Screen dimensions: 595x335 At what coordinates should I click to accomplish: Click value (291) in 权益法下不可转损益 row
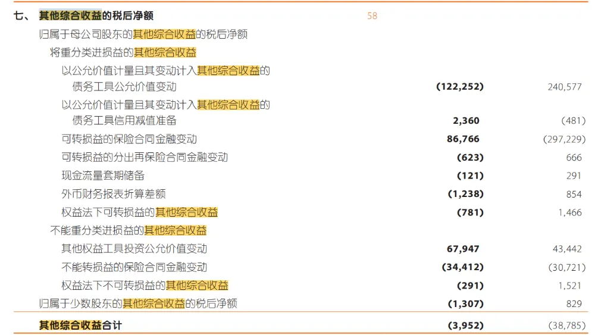pyautogui.click(x=470, y=286)
